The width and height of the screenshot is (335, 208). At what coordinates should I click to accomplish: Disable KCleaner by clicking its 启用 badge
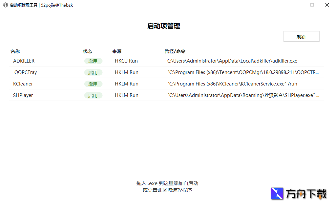tap(93, 84)
